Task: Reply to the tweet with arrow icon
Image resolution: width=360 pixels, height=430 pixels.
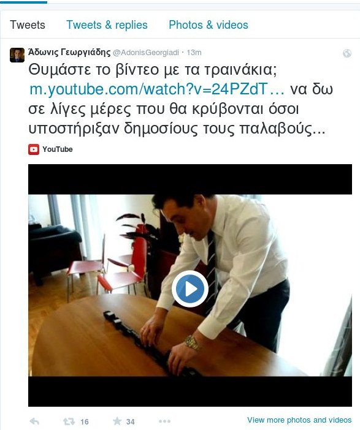Action: [34, 421]
